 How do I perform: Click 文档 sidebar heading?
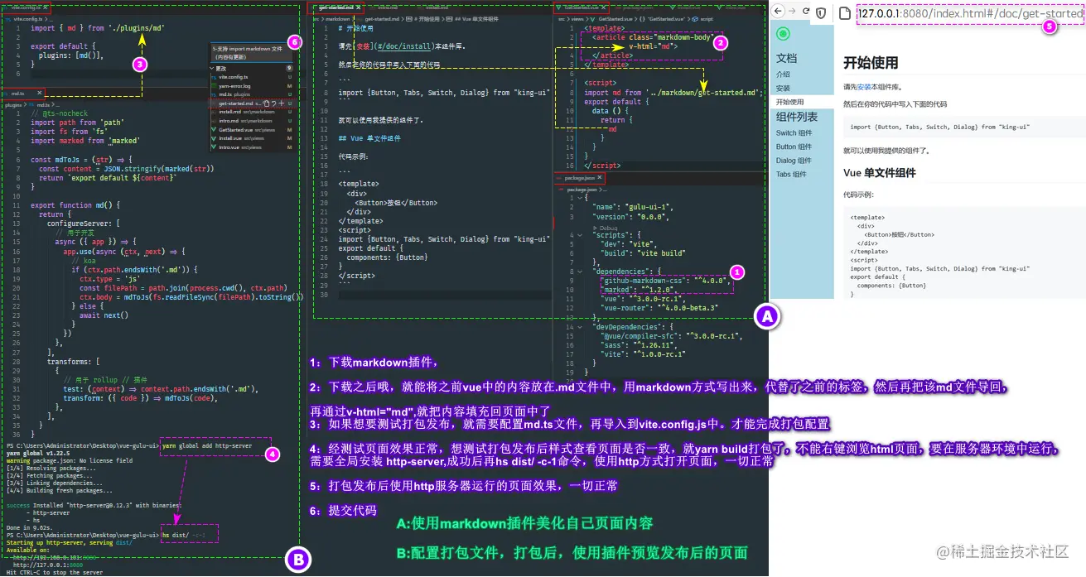tap(786, 58)
